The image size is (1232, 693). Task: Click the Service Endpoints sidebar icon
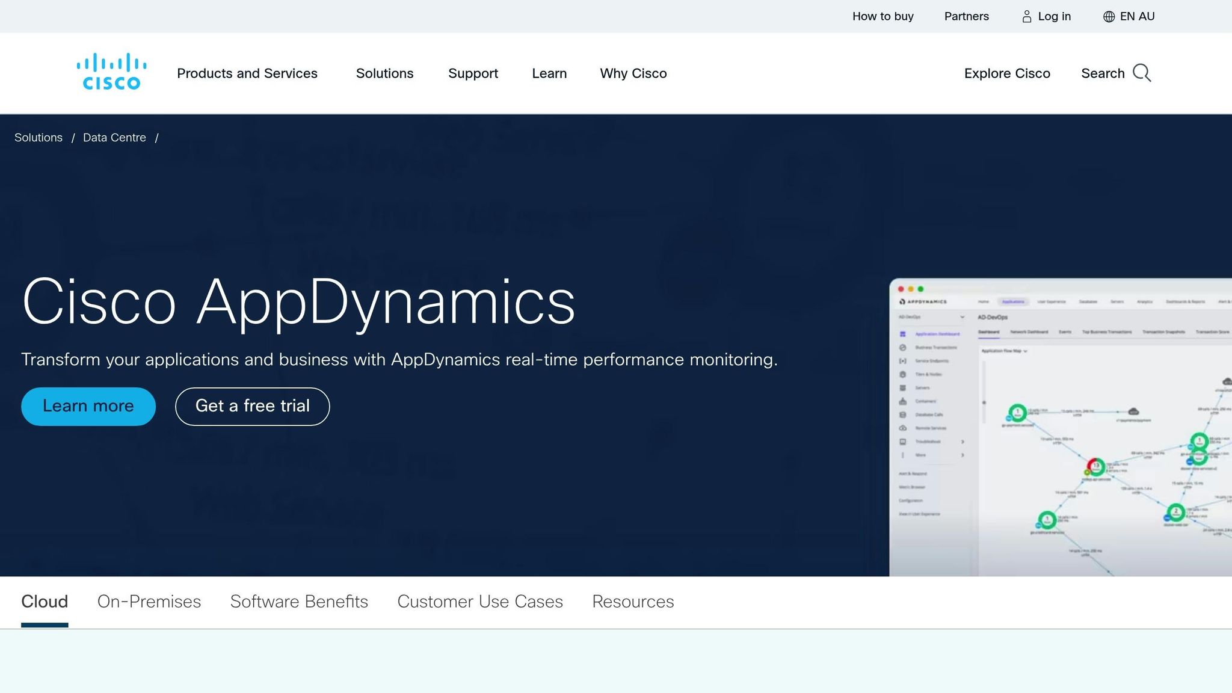(902, 361)
